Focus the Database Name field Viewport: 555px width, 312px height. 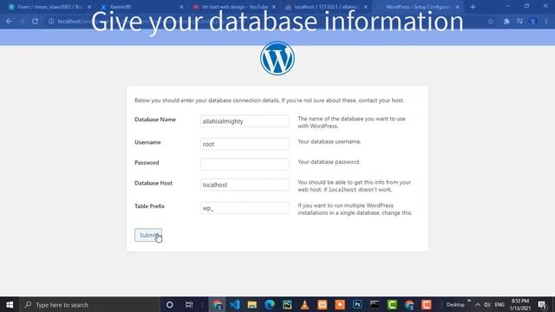click(x=245, y=121)
